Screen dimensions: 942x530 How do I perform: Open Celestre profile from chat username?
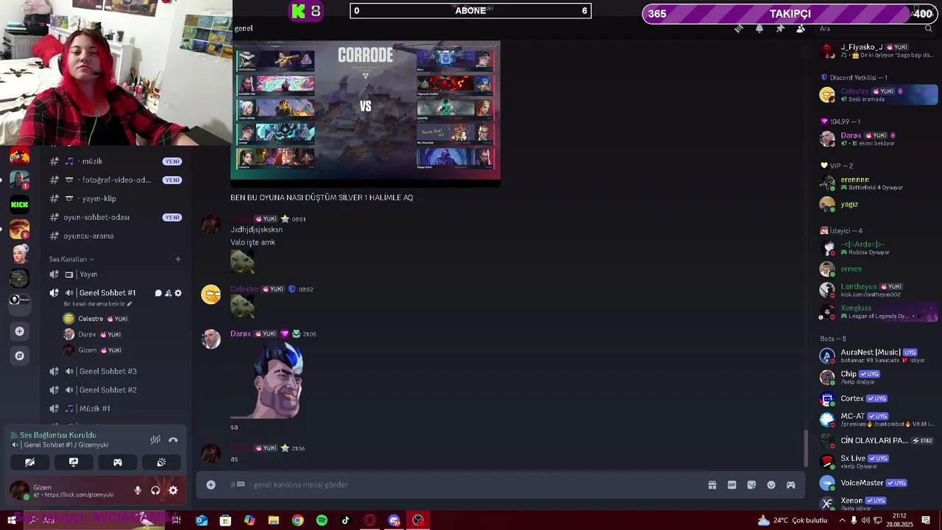(x=244, y=289)
